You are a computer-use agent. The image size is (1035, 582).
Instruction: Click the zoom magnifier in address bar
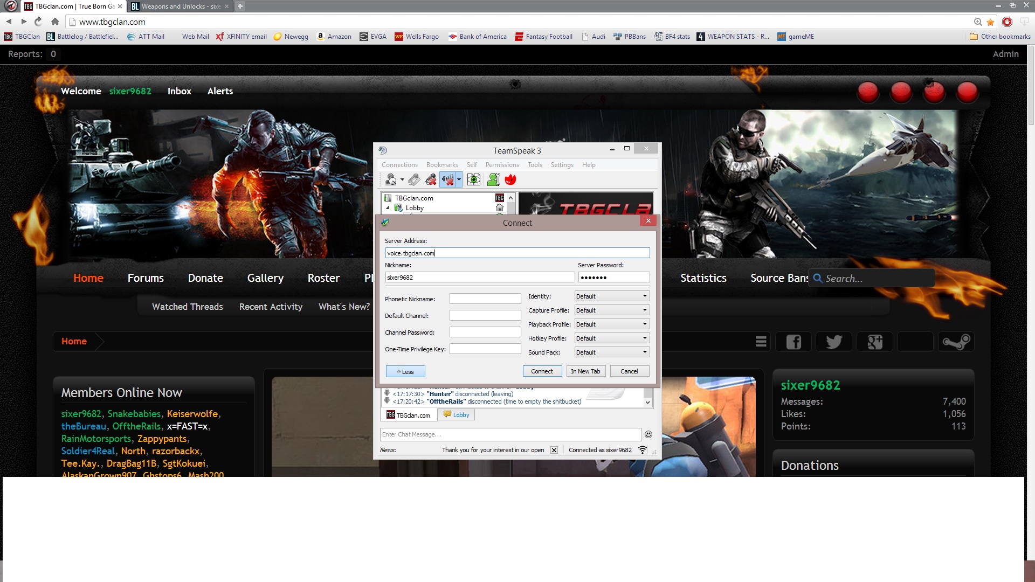click(x=978, y=22)
